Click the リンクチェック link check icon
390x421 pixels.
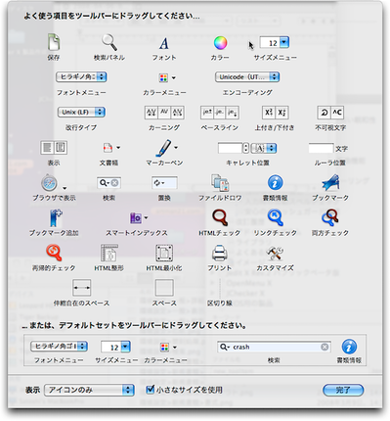coord(276,218)
